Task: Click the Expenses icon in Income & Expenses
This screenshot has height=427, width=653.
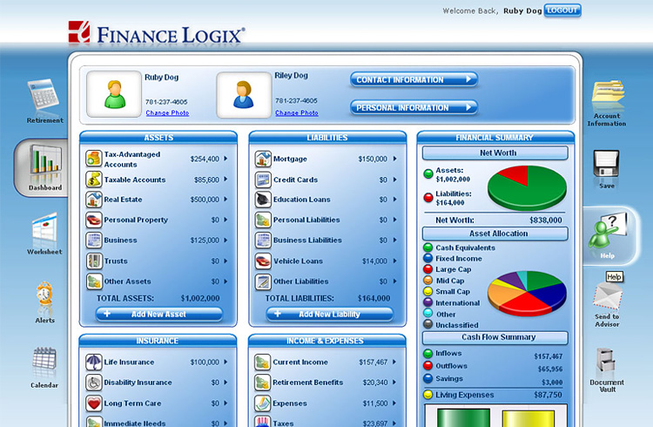Action: [263, 403]
